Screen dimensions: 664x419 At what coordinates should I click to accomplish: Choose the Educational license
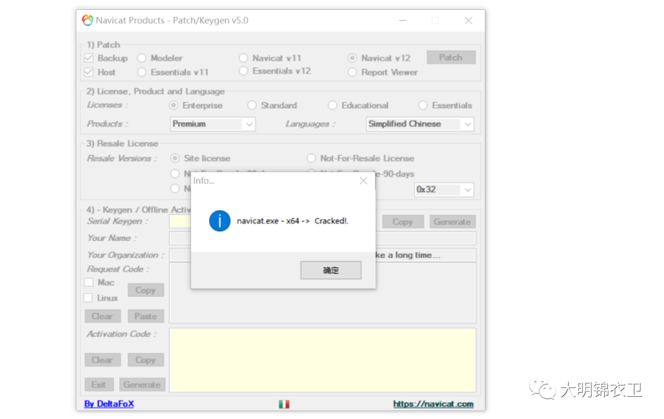(333, 105)
